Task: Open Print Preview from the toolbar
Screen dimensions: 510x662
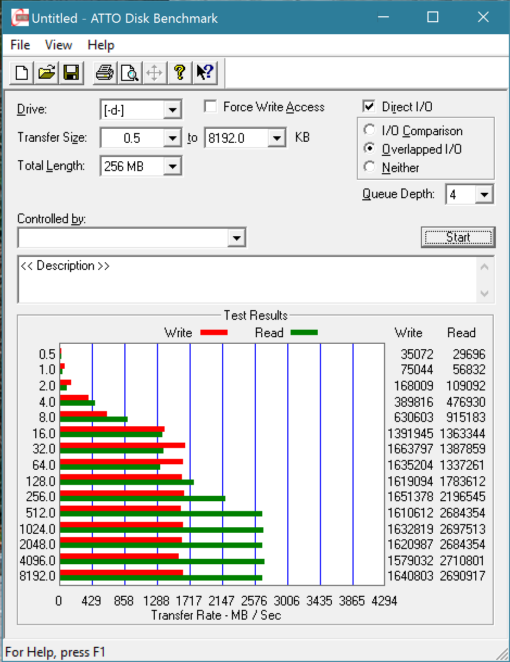Action: tap(129, 72)
